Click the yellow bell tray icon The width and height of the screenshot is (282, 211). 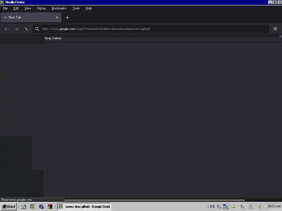[x=233, y=206]
